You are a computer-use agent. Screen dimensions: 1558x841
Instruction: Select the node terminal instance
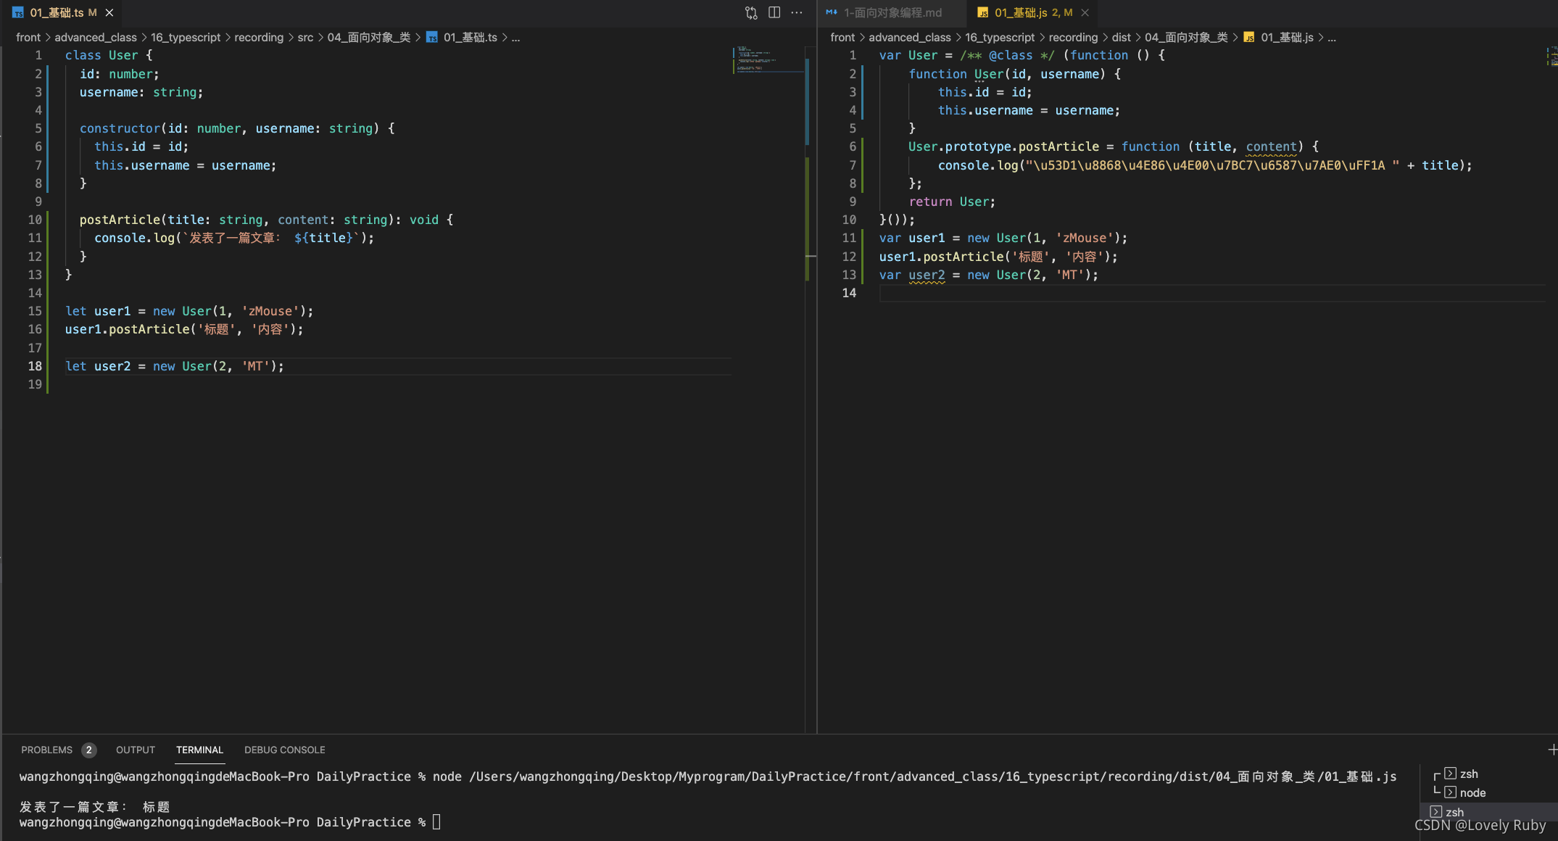[x=1472, y=792]
